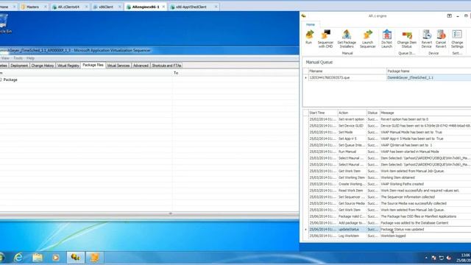Screen dimensions: 471x265
Task: Click the Filename column header
Action: click(347, 71)
